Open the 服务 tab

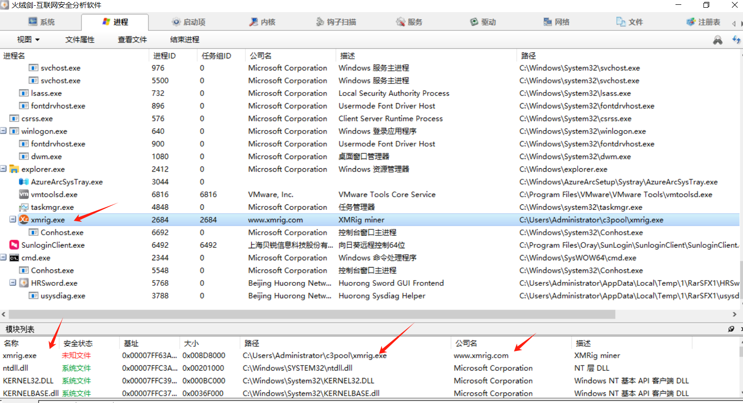click(409, 22)
